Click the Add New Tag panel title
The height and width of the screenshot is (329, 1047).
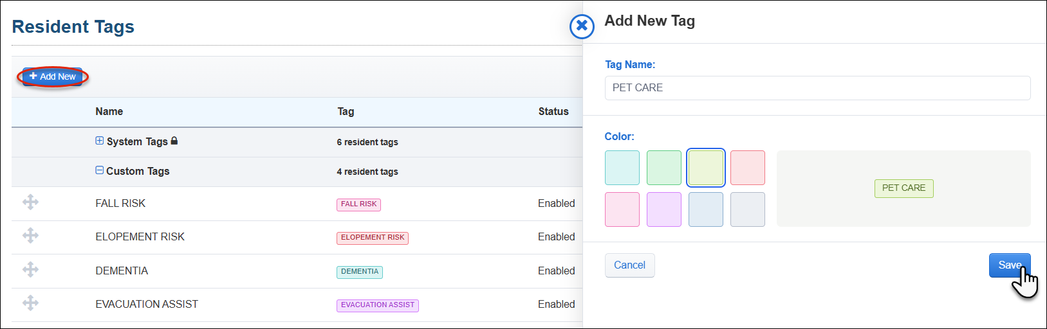coord(649,21)
